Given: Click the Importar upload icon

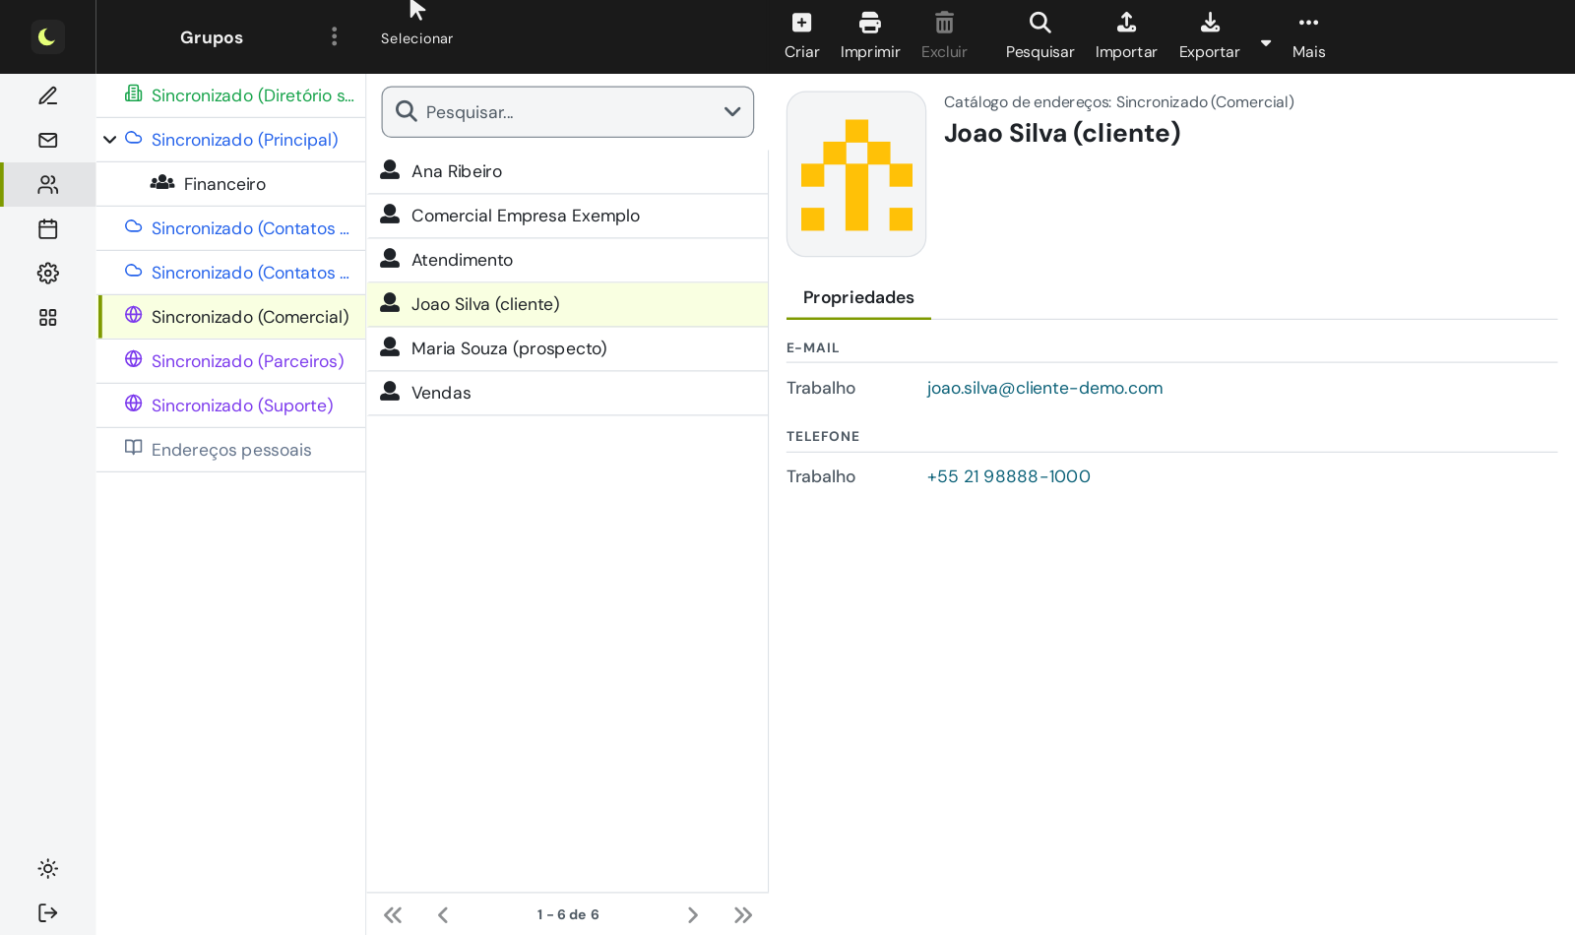Looking at the screenshot, I should (1126, 23).
